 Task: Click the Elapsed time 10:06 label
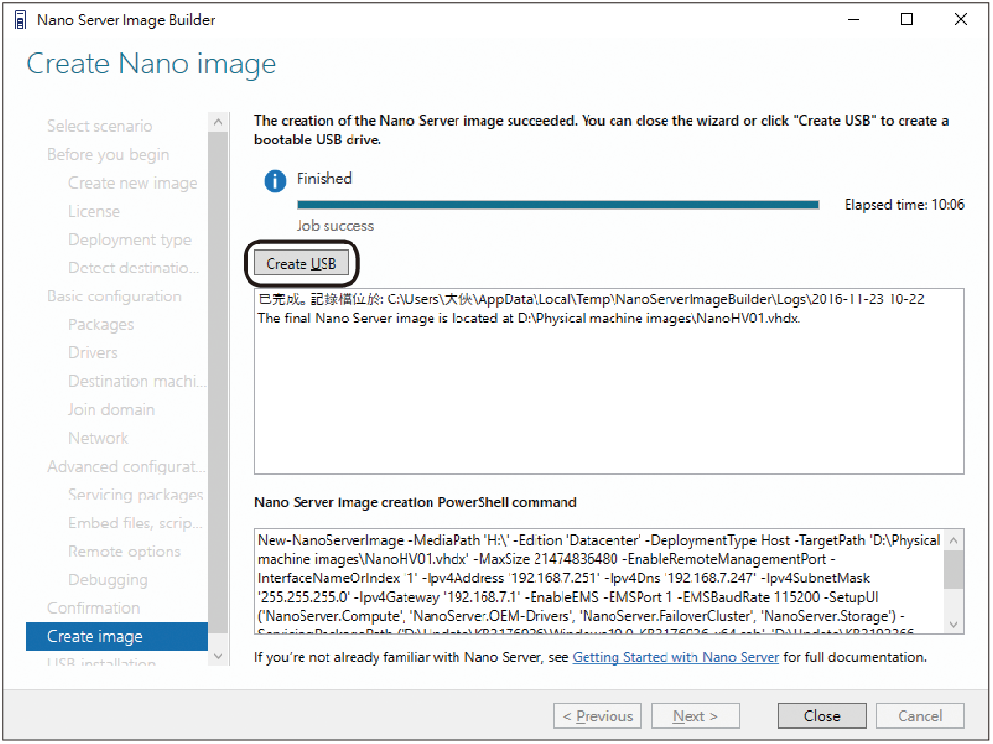[x=904, y=204]
